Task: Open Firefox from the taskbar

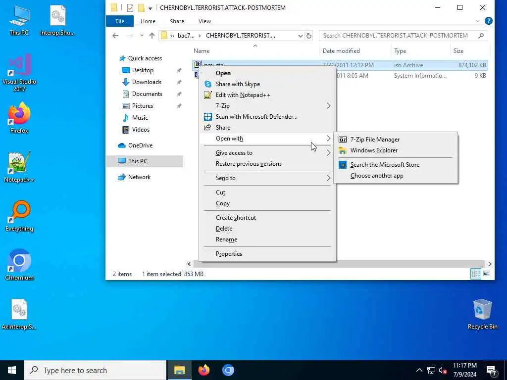Action: [203, 370]
